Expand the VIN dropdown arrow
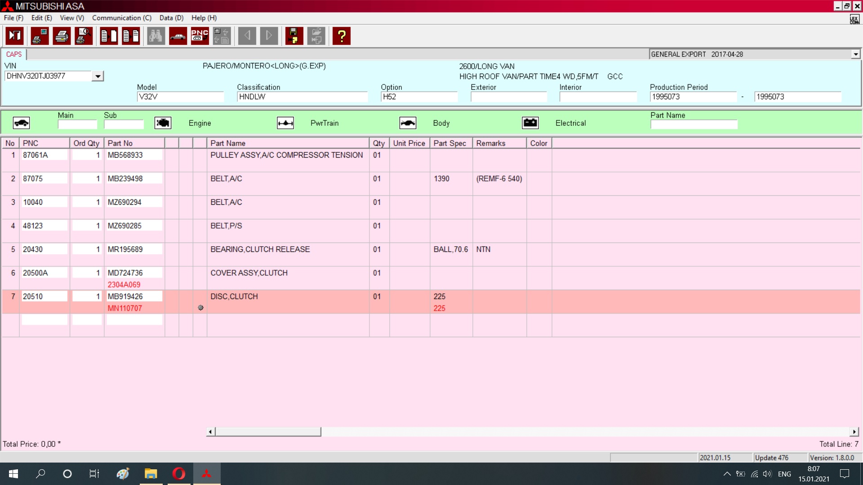Image resolution: width=863 pixels, height=485 pixels. click(98, 76)
